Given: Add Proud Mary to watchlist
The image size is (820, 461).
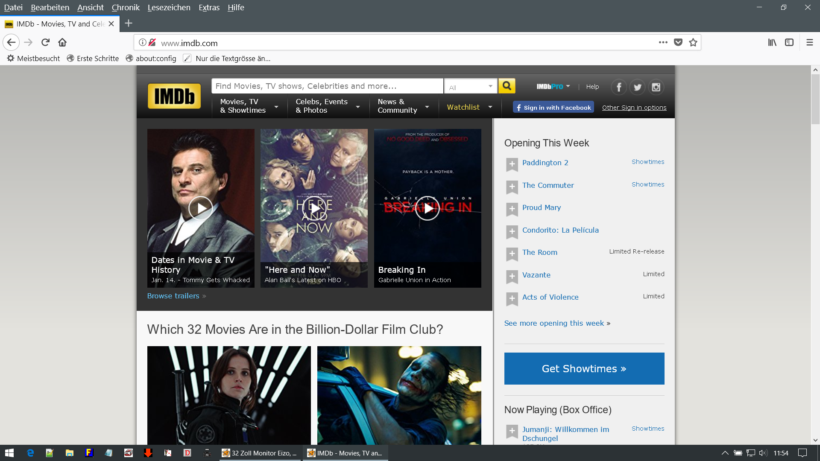Looking at the screenshot, I should pyautogui.click(x=512, y=209).
